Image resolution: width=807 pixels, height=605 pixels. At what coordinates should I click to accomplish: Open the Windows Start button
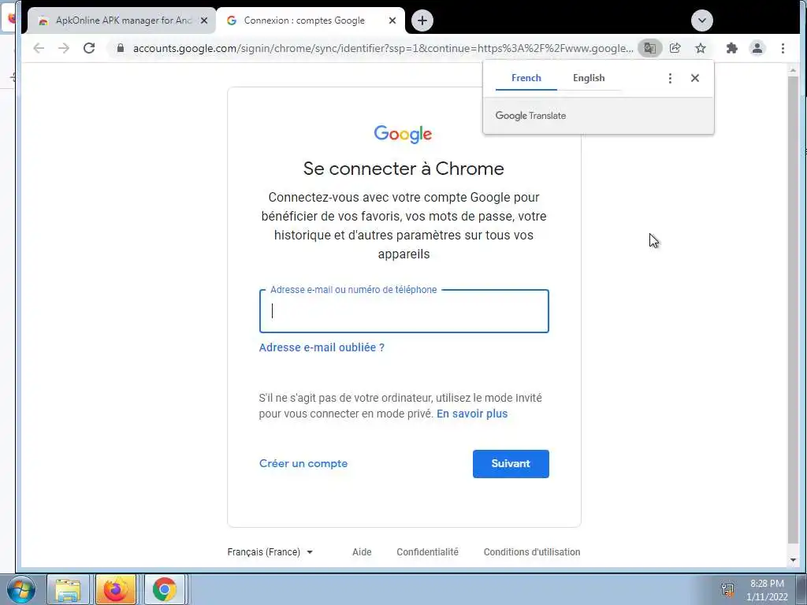20,589
